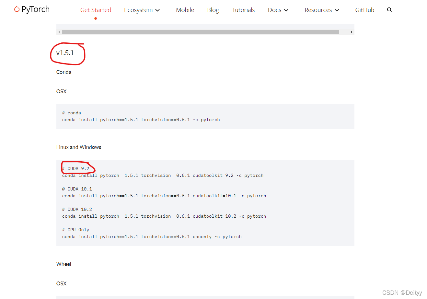Click the Linux and Windows heading
Image resolution: width=427 pixels, height=299 pixels.
pyautogui.click(x=79, y=147)
